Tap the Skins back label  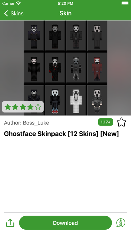[x=17, y=13]
